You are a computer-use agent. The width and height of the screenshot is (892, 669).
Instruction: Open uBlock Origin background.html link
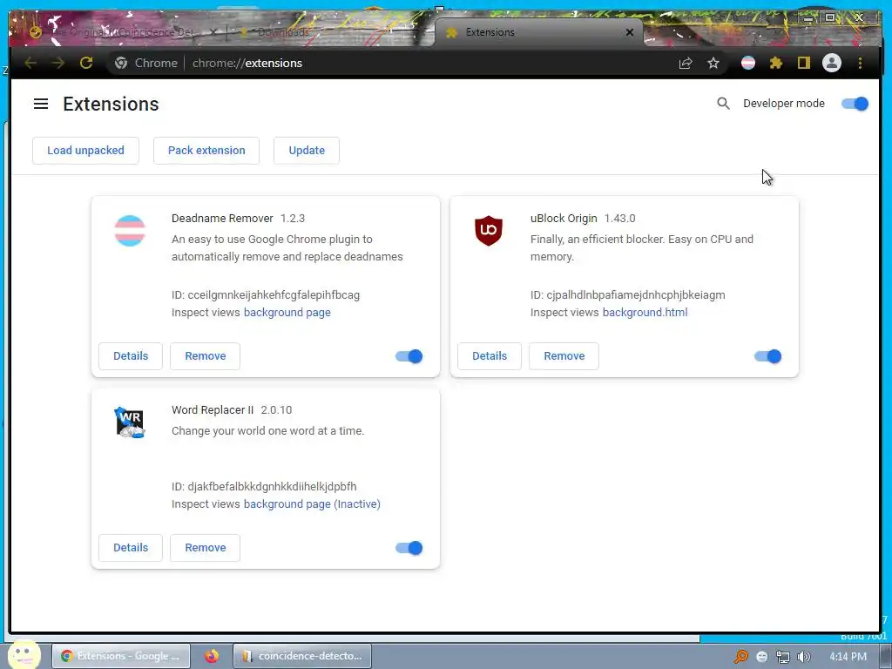[645, 313]
